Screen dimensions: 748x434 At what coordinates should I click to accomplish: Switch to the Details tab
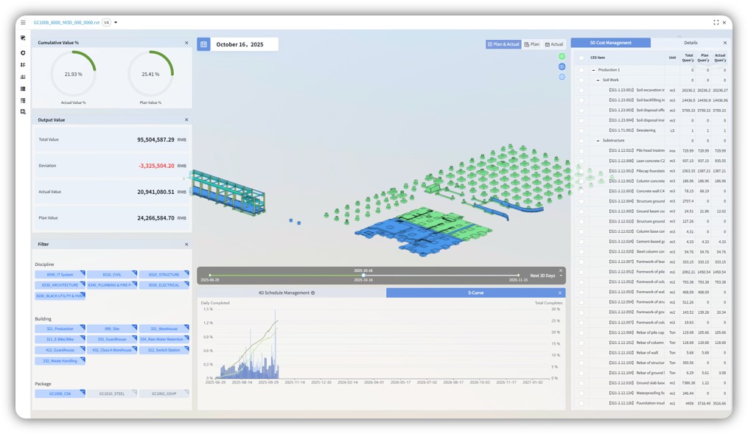click(x=690, y=43)
